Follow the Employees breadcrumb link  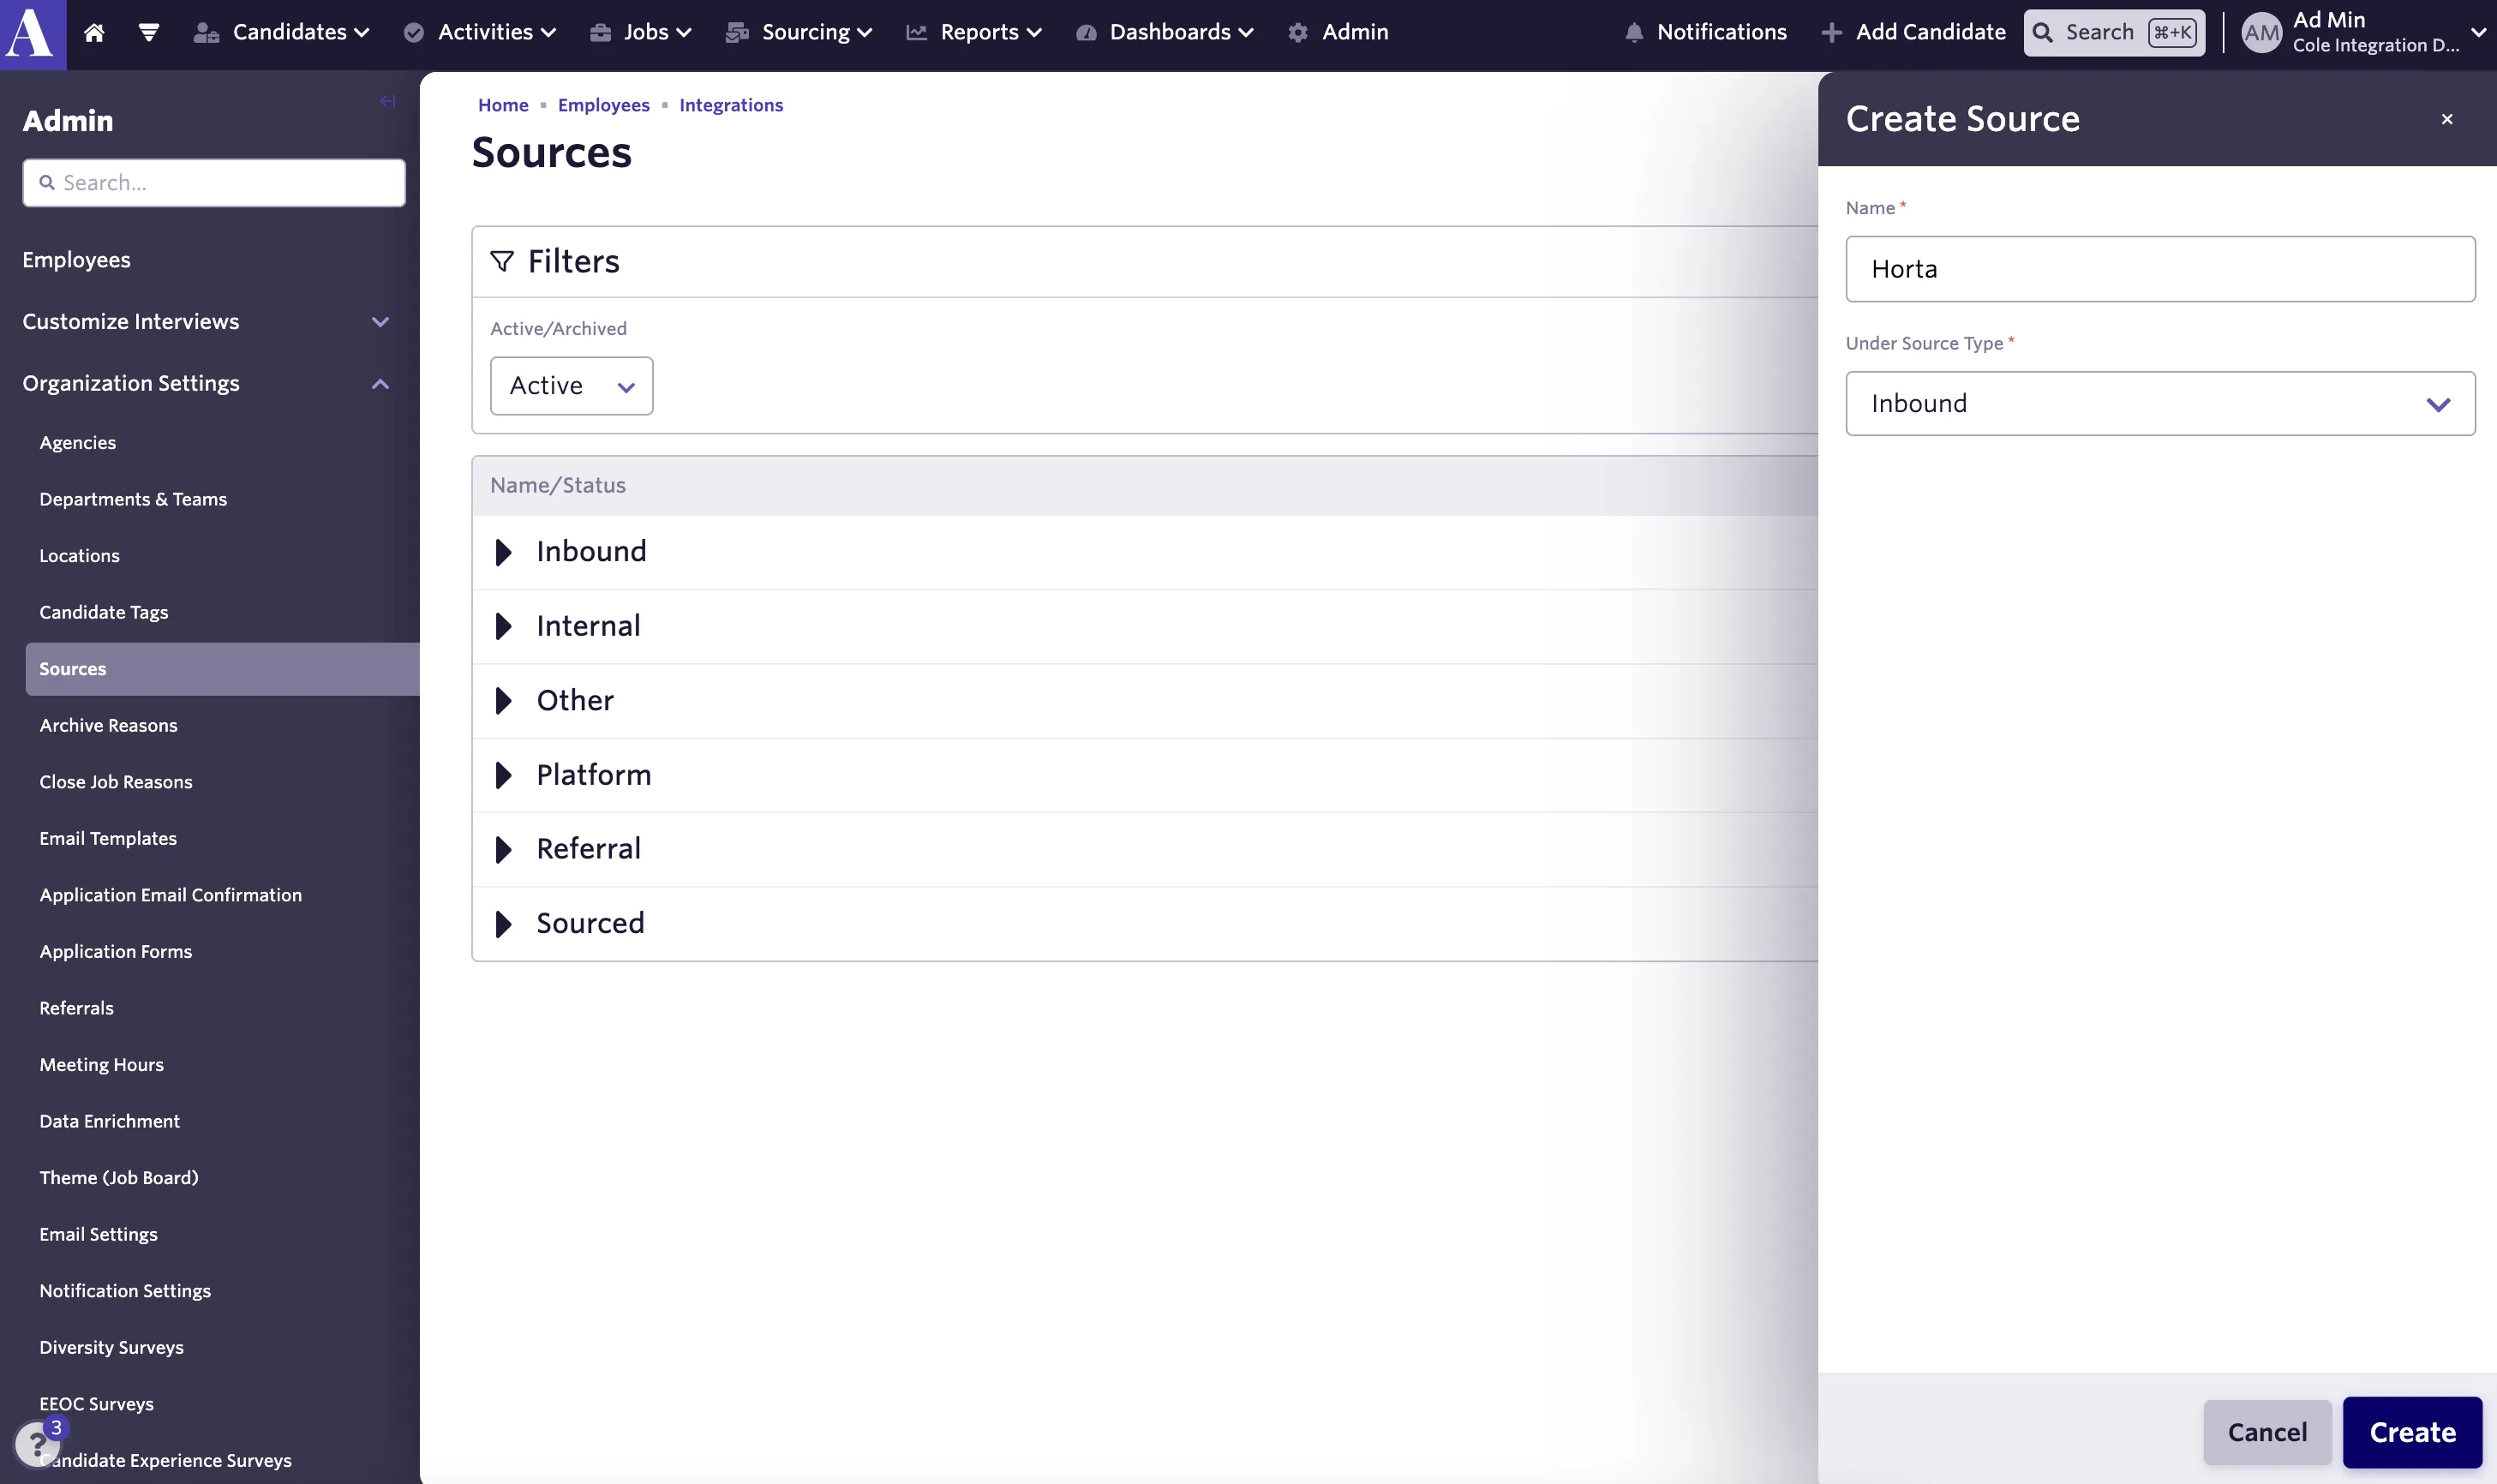tap(603, 105)
